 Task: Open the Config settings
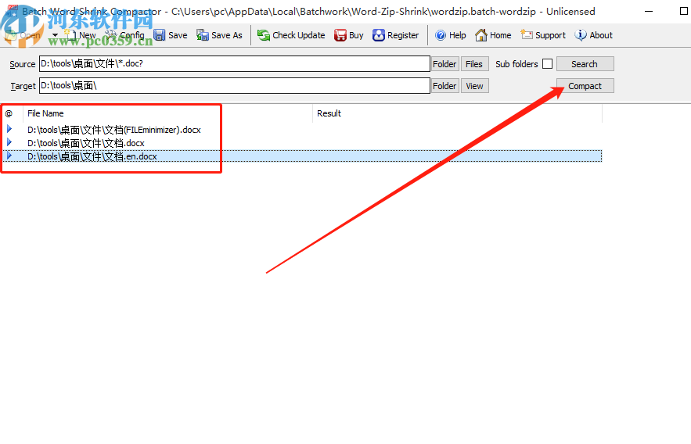coord(125,35)
